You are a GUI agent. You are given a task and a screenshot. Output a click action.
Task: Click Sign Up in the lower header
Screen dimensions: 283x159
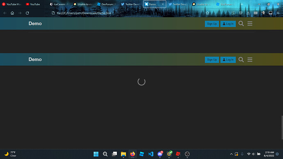(x=212, y=60)
